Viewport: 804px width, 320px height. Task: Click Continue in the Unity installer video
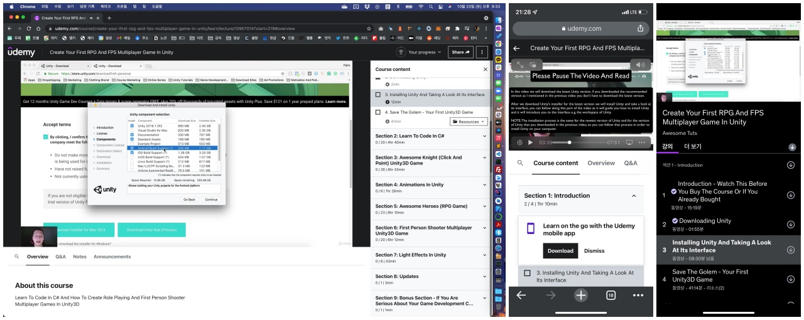[210, 199]
